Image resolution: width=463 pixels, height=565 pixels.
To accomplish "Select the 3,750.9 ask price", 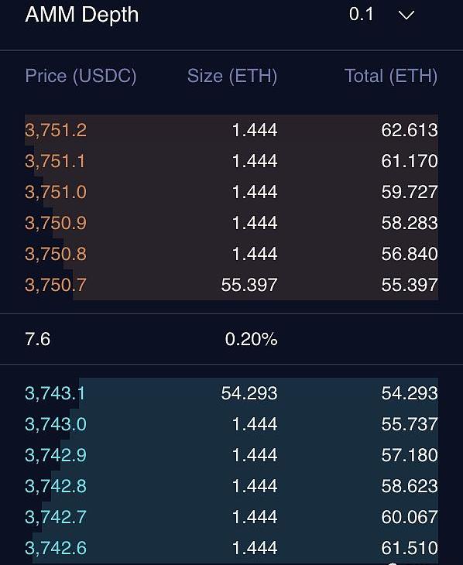I will pyautogui.click(x=56, y=223).
